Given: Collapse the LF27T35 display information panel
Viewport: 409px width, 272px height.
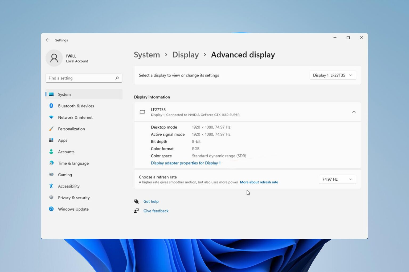Looking at the screenshot, I should pyautogui.click(x=354, y=112).
